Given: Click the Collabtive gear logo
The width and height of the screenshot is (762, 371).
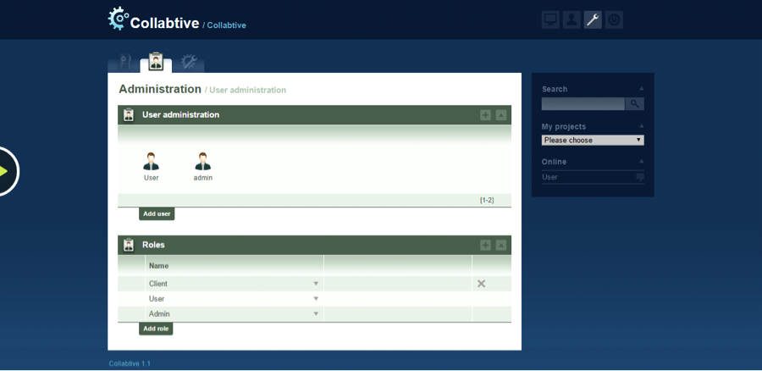Looking at the screenshot, I should 119,19.
